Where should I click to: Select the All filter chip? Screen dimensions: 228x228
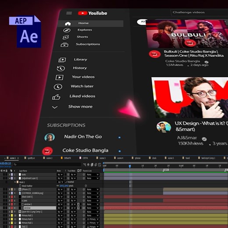pos(142,22)
